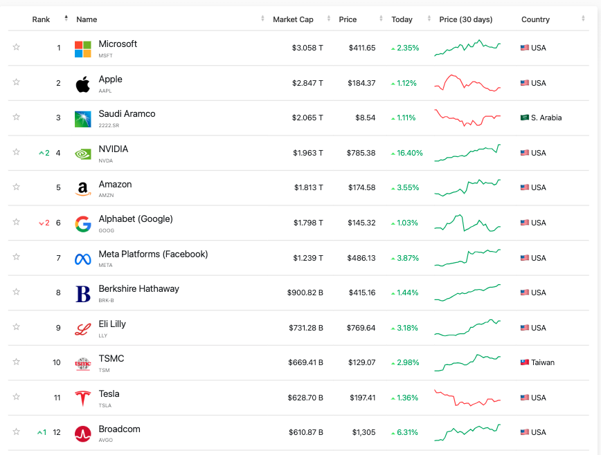Viewport: 601px width, 455px height.
Task: Click the Amazon logo icon
Action: point(83,189)
